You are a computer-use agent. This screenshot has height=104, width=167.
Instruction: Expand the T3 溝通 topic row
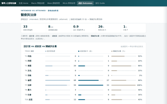pyautogui.click(x=83, y=66)
